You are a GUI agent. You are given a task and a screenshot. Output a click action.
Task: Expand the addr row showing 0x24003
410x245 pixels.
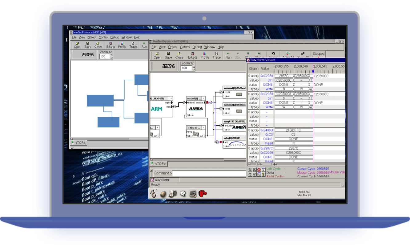pos(258,130)
